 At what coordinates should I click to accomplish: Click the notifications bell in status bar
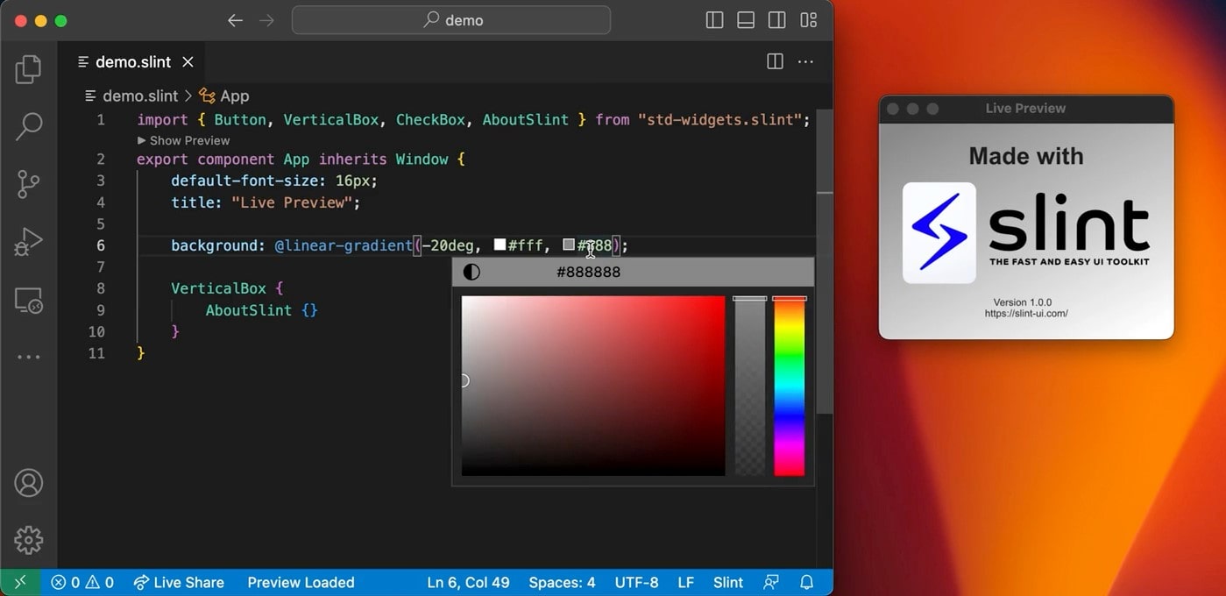tap(807, 582)
